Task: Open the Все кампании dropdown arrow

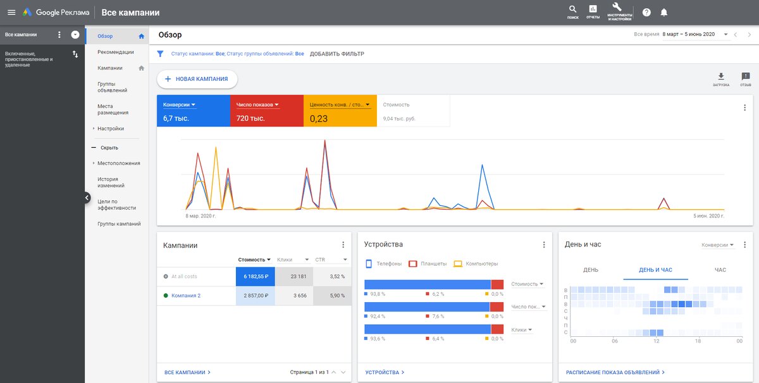Action: (x=75, y=35)
